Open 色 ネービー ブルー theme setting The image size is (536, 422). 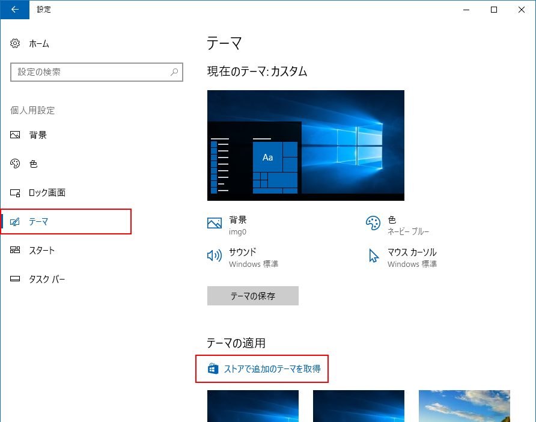click(x=397, y=225)
